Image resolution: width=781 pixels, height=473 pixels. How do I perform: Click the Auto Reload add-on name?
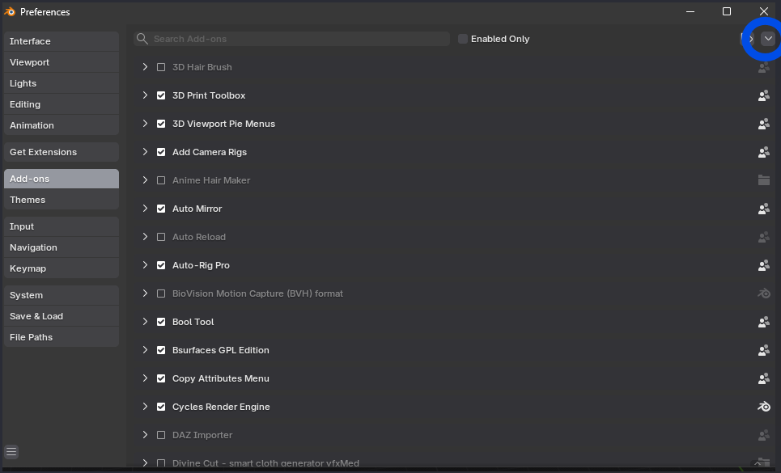pos(199,237)
